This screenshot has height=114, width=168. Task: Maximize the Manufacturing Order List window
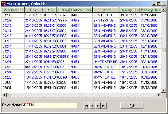pos(159,4)
